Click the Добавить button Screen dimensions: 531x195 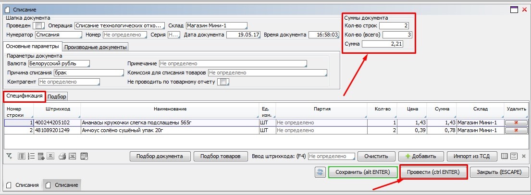[420, 156]
